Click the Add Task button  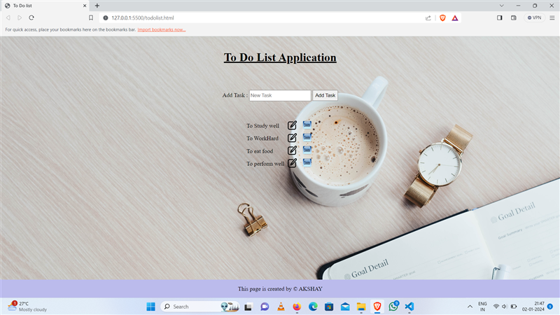pyautogui.click(x=325, y=95)
